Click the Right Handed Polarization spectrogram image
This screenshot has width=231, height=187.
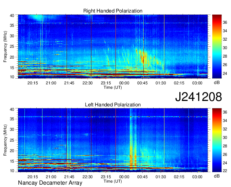113,46
